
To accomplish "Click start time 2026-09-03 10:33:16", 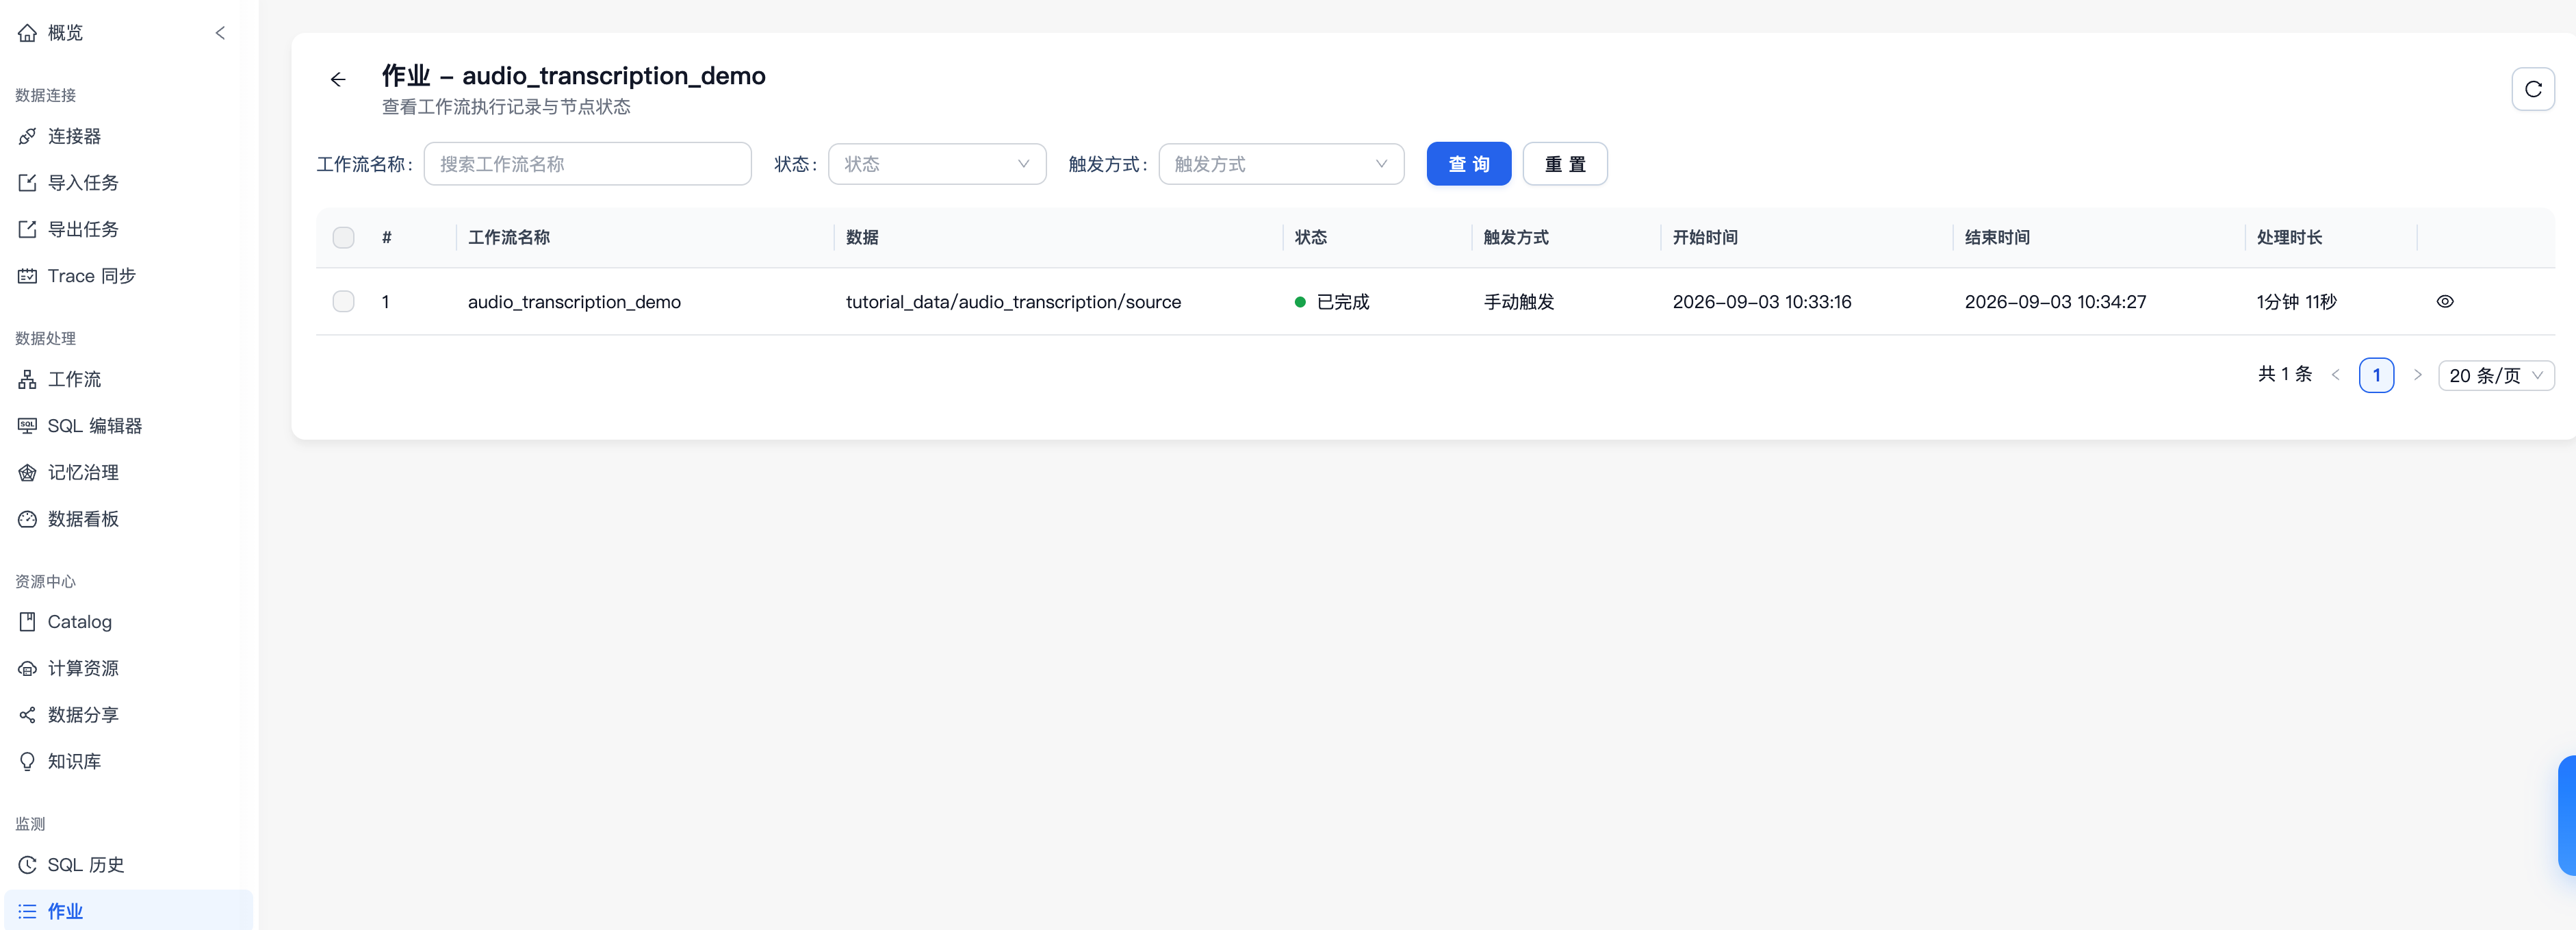I will point(1761,302).
